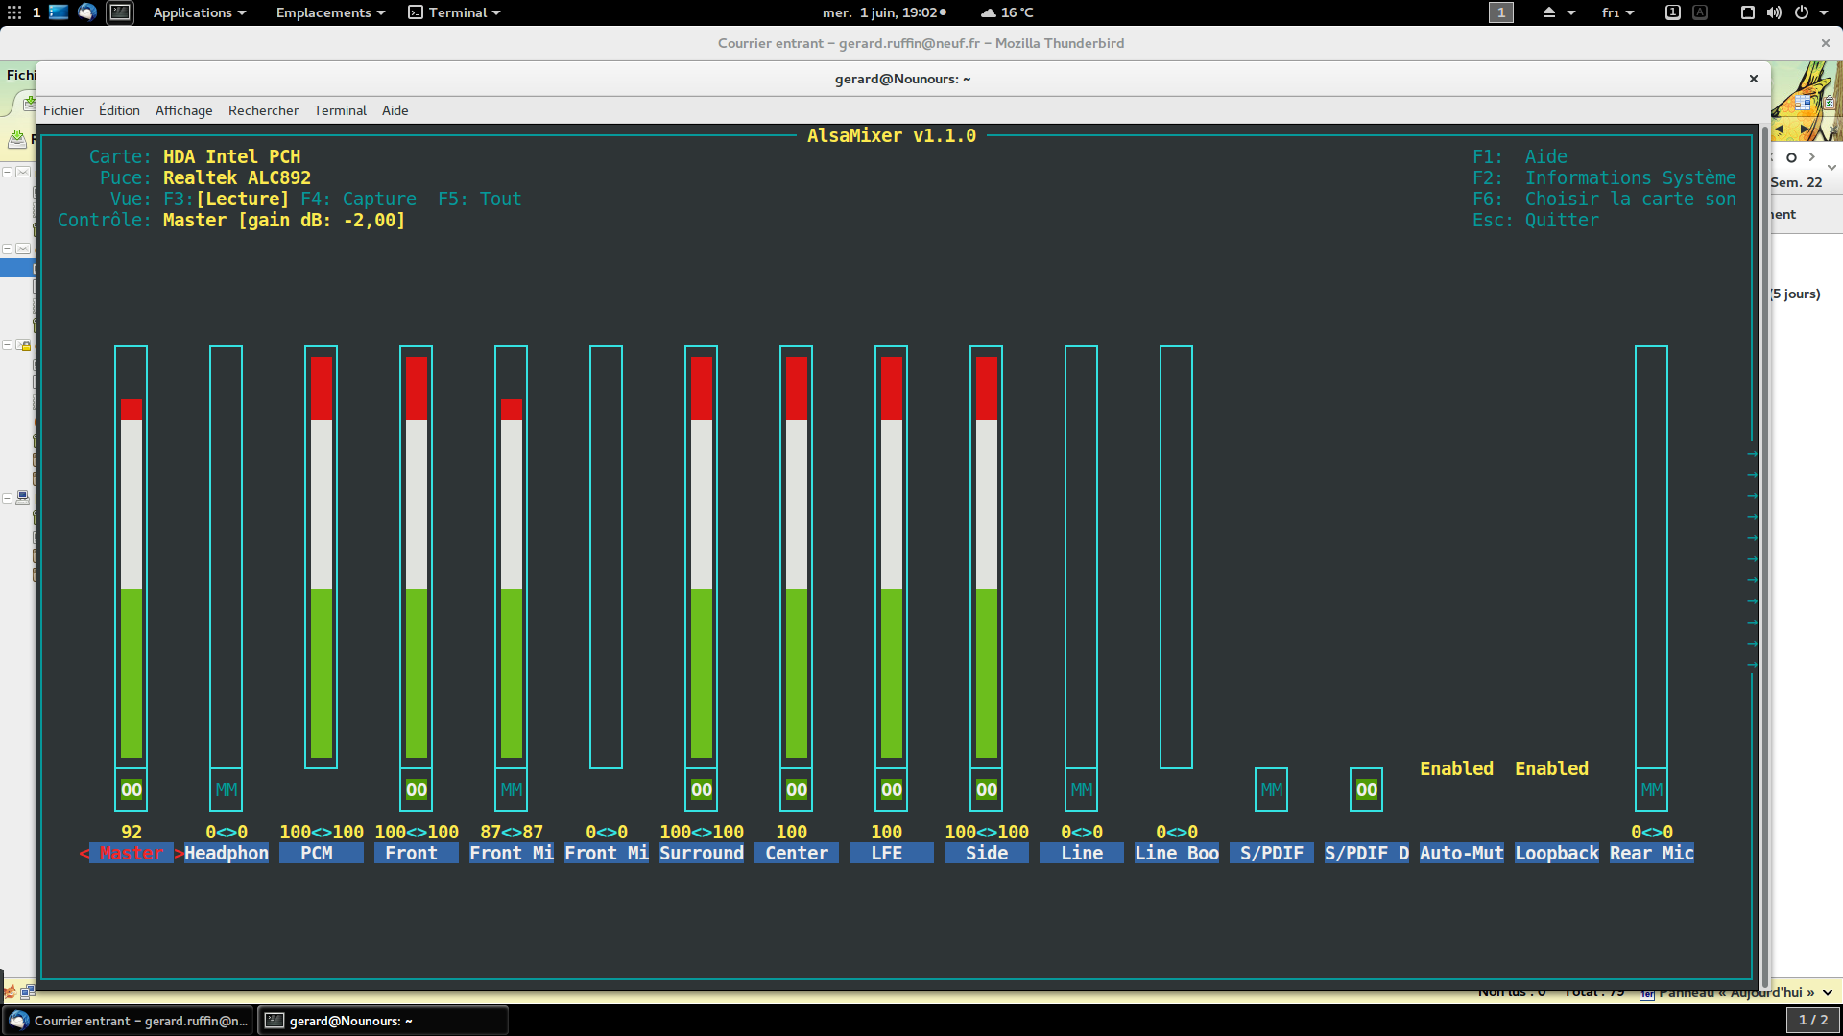The image size is (1843, 1036).
Task: Click the eject removable drives icon
Action: coord(1548,12)
